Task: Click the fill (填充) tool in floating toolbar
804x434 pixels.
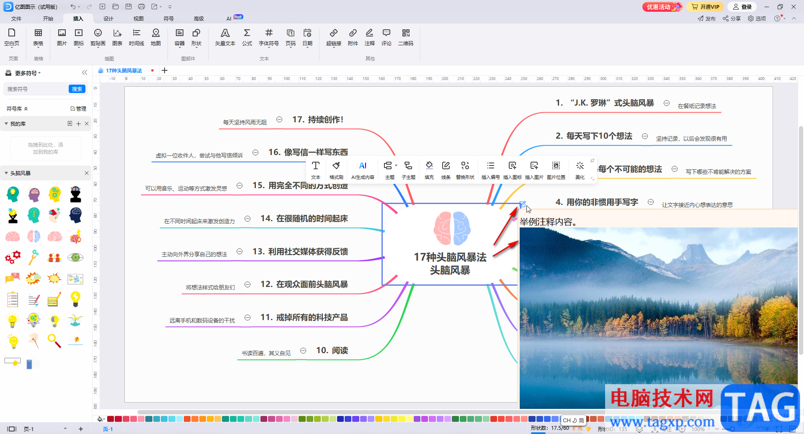Action: click(429, 170)
